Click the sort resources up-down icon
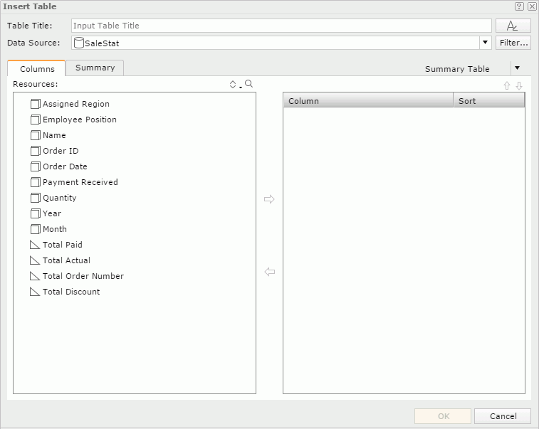539x429 pixels. (x=234, y=85)
